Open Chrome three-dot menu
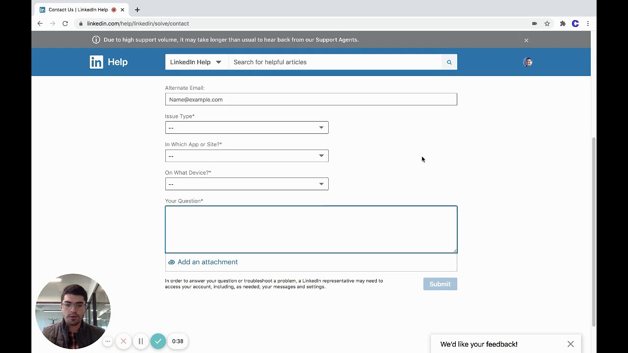628x353 pixels. [x=588, y=24]
